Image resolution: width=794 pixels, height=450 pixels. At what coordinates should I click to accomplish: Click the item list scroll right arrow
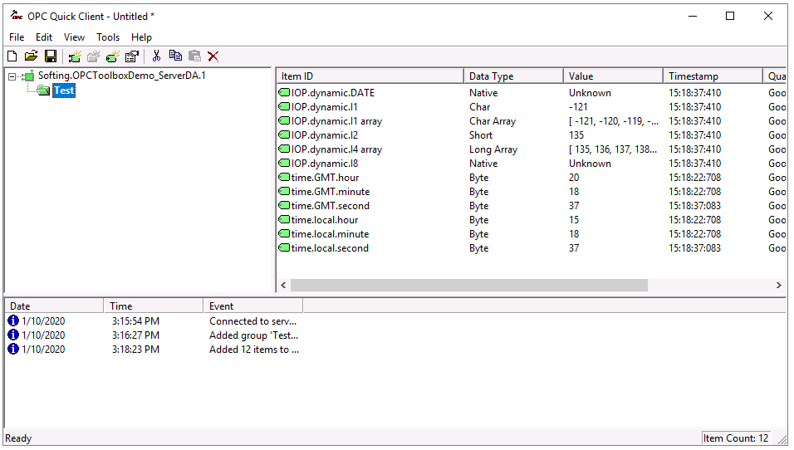(x=779, y=286)
